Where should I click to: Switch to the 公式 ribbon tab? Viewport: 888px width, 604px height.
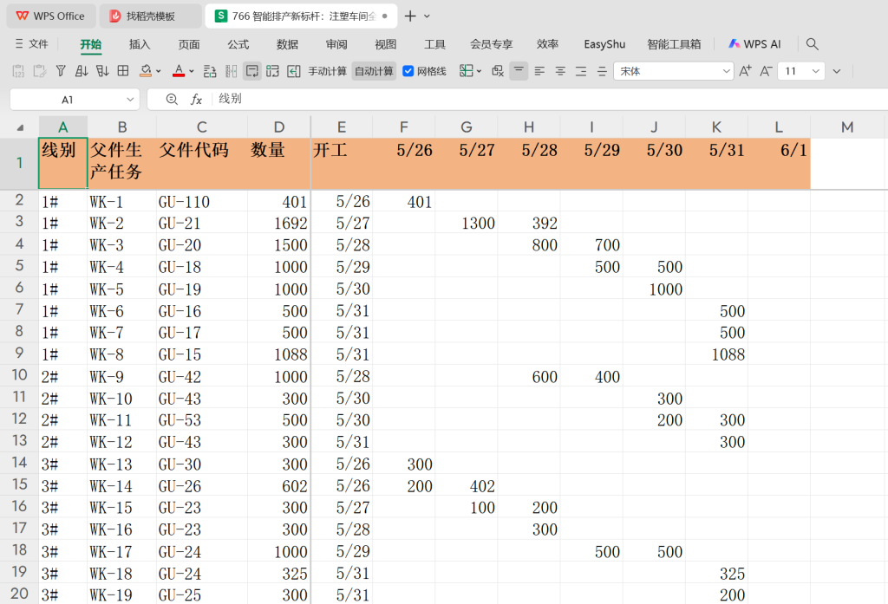(238, 44)
